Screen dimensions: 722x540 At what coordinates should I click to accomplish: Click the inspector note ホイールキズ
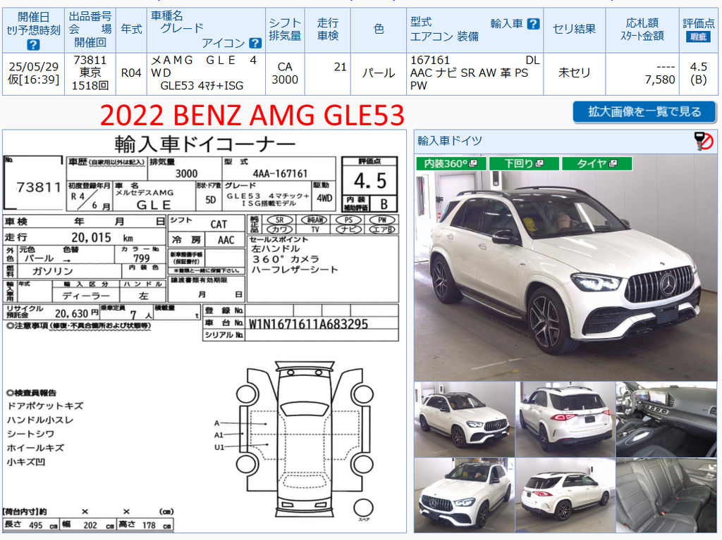(x=35, y=448)
